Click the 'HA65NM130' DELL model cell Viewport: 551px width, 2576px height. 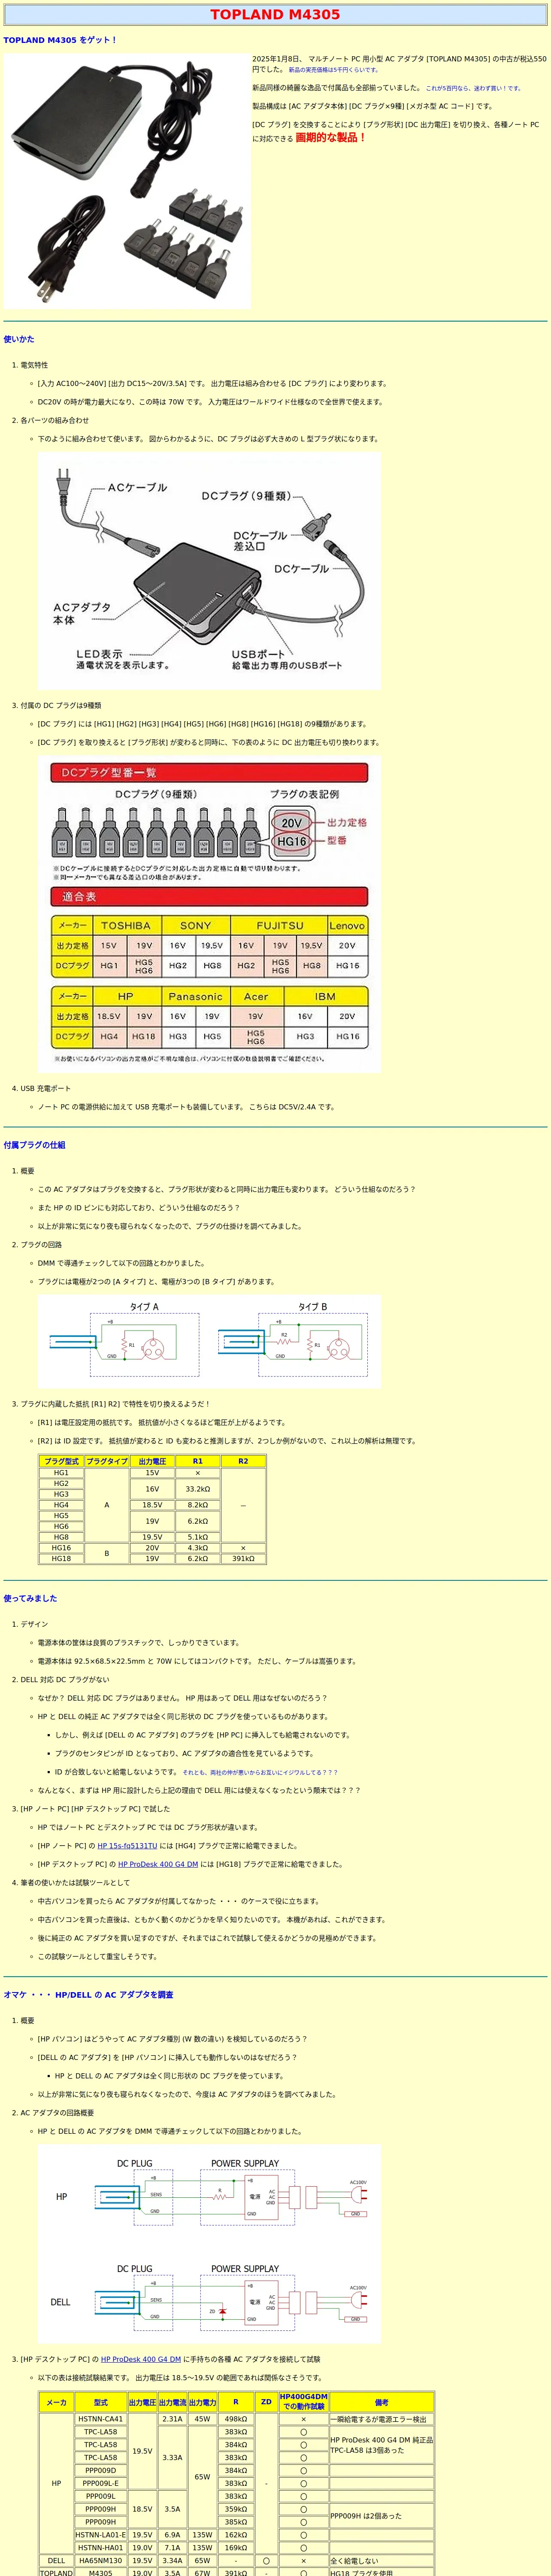click(100, 2560)
